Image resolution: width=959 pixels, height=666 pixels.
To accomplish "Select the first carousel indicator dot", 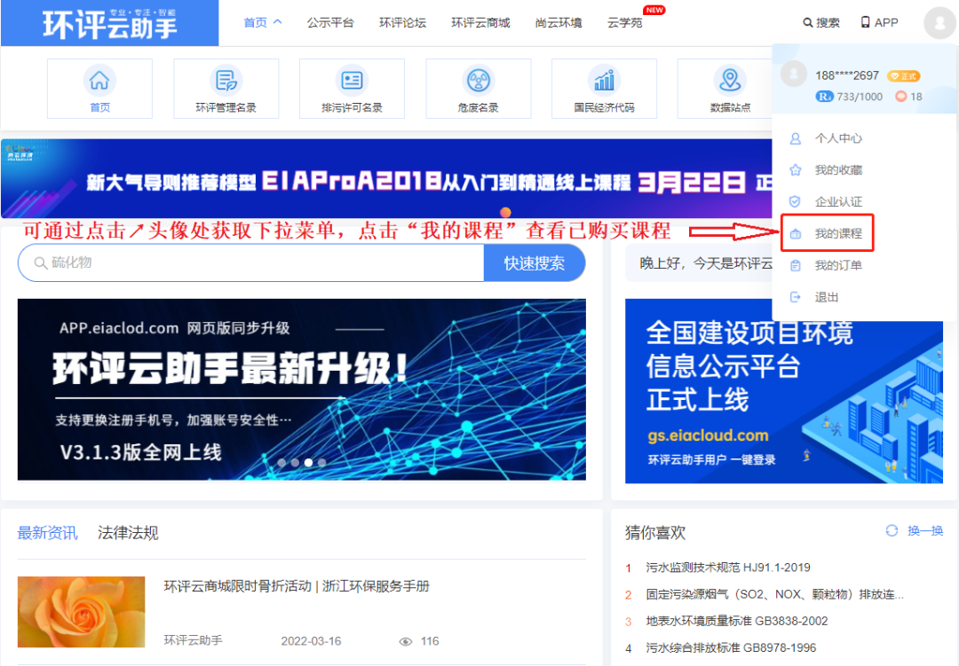I will [x=281, y=463].
